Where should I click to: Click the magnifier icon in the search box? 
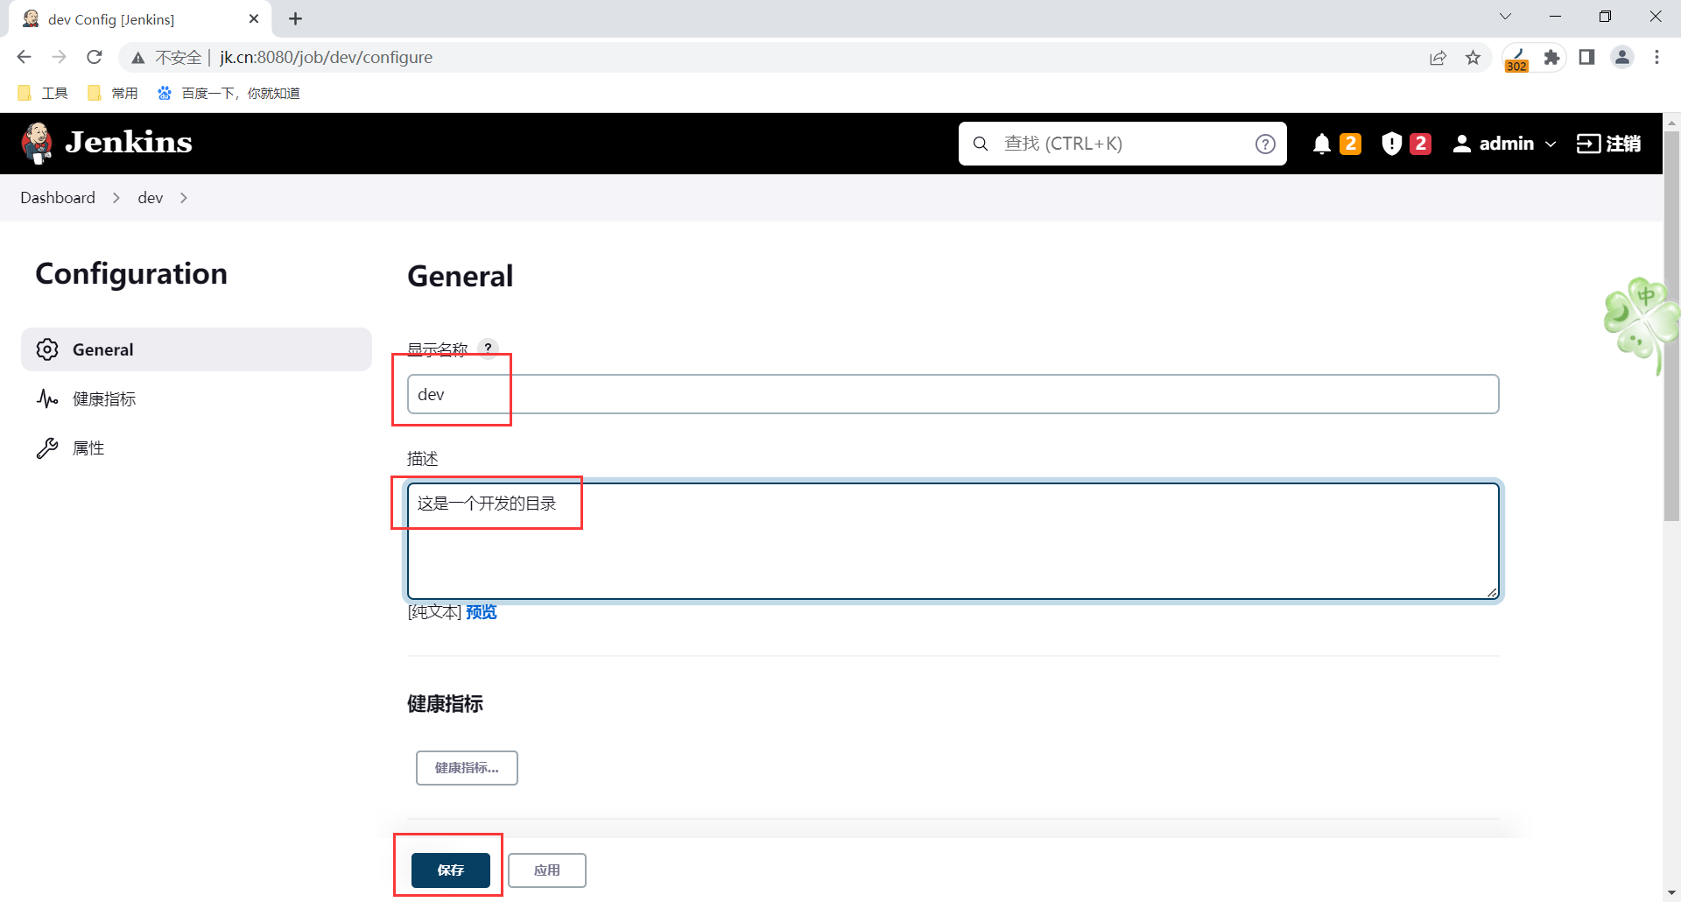981,144
